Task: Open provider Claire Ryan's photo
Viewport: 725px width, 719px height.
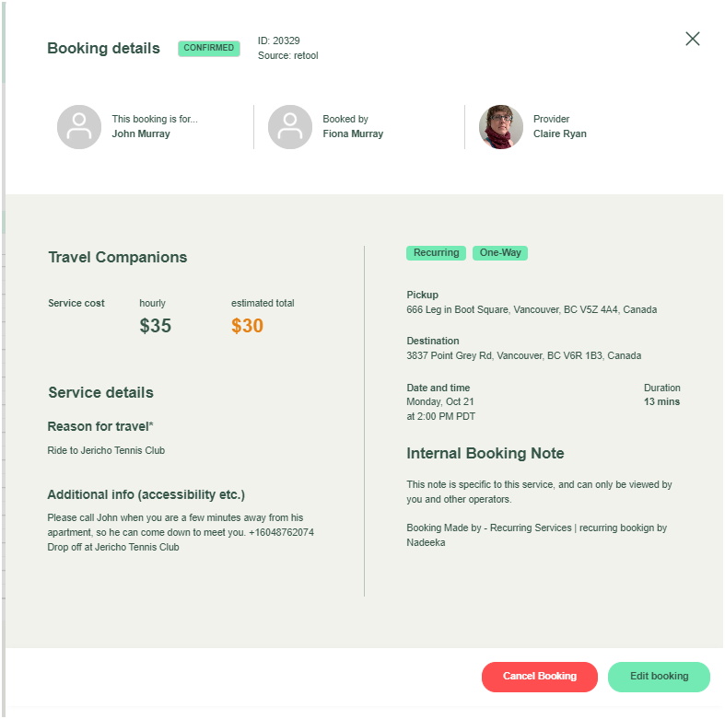Action: pyautogui.click(x=501, y=127)
